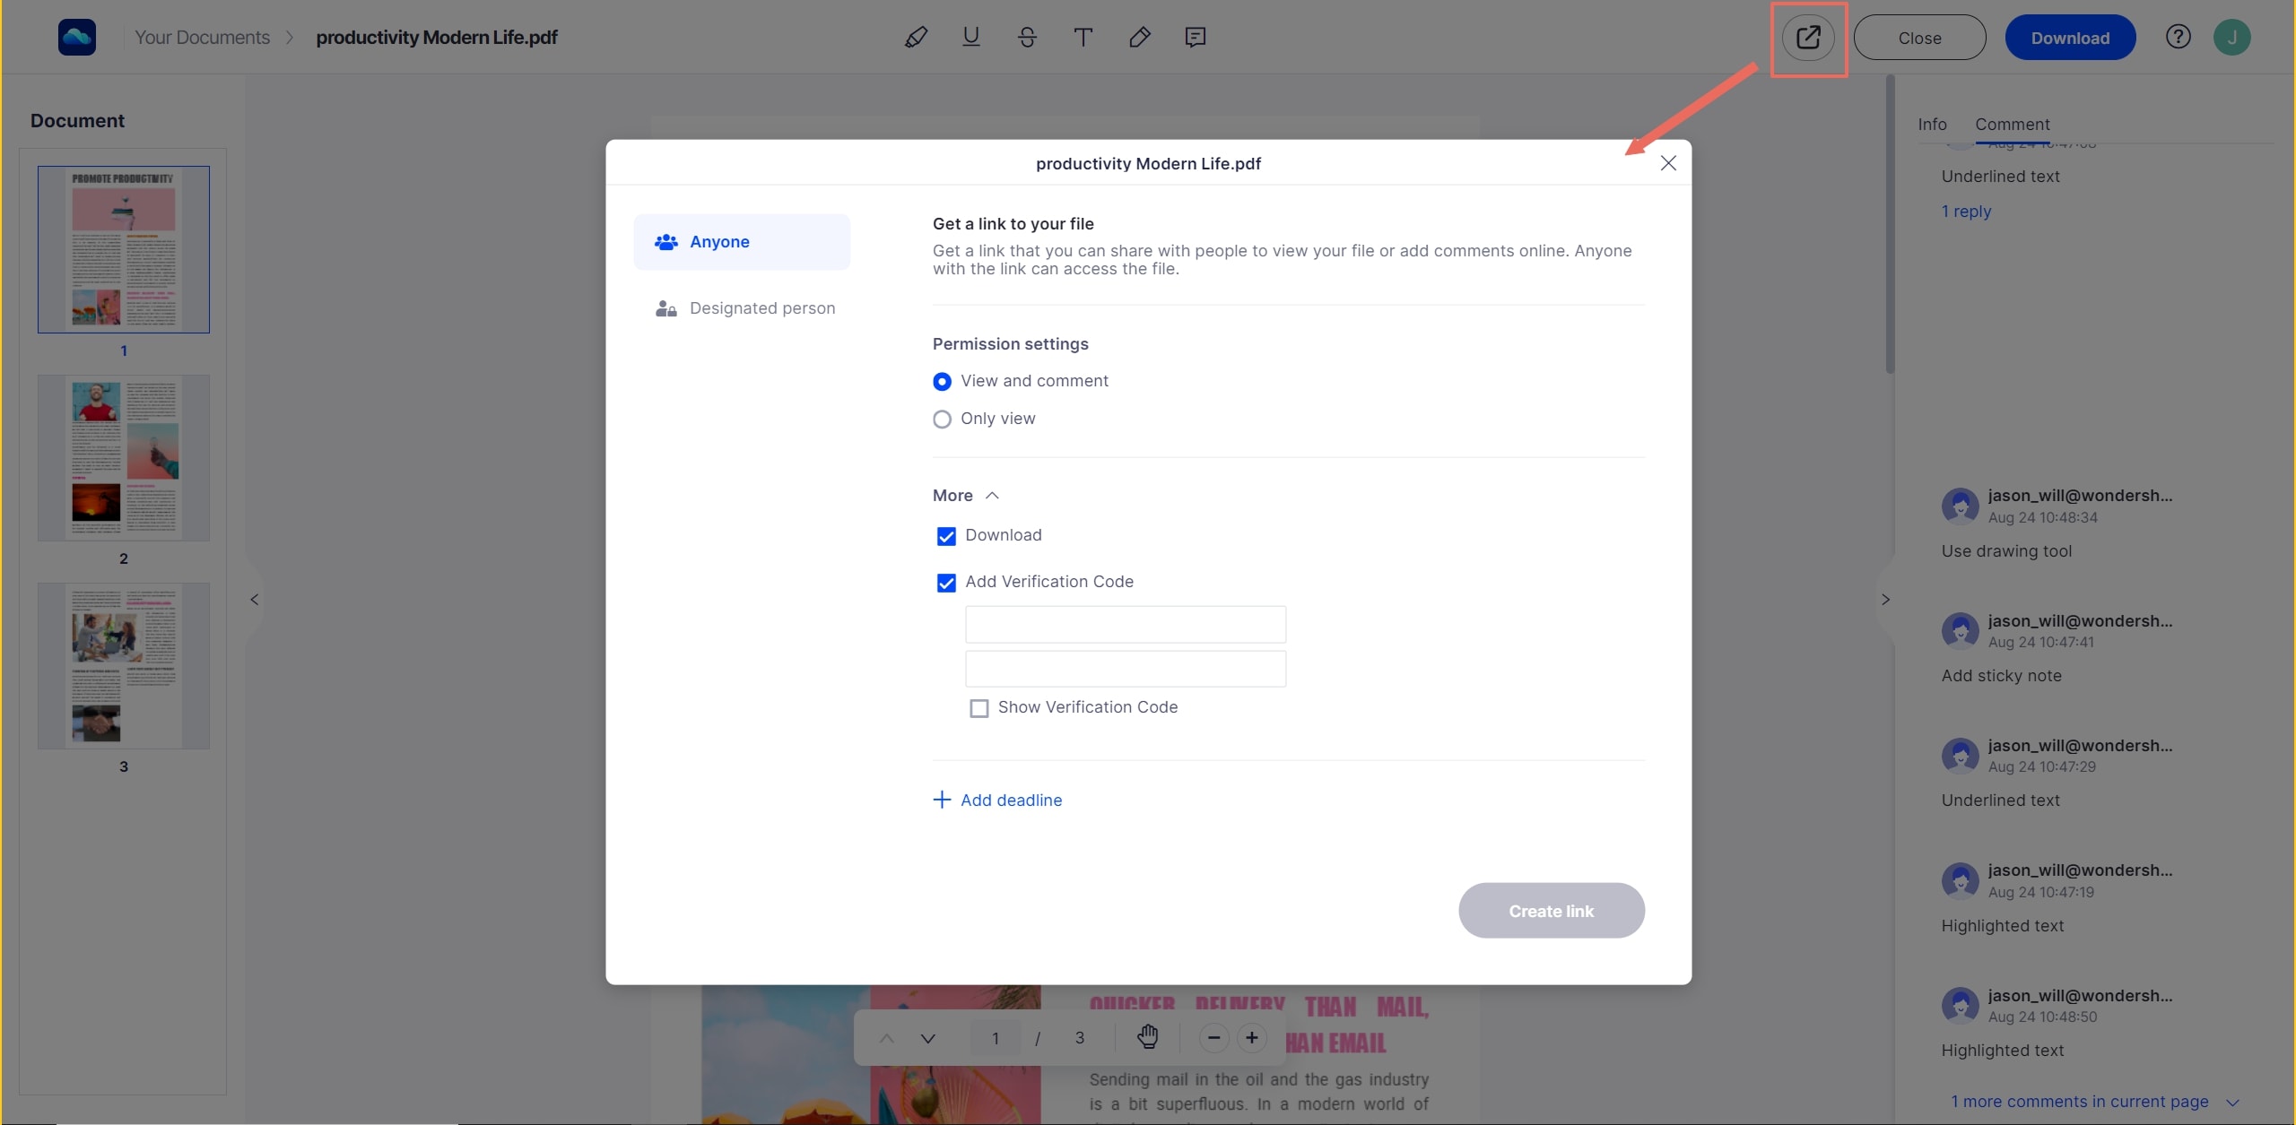Click the current page number field

(x=996, y=1038)
